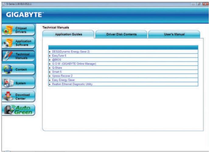Open the Smart 6 guide
The height and width of the screenshot is (152, 209).
(x=57, y=72)
